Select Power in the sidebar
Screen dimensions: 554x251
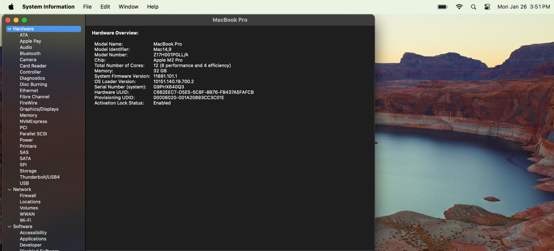26,140
